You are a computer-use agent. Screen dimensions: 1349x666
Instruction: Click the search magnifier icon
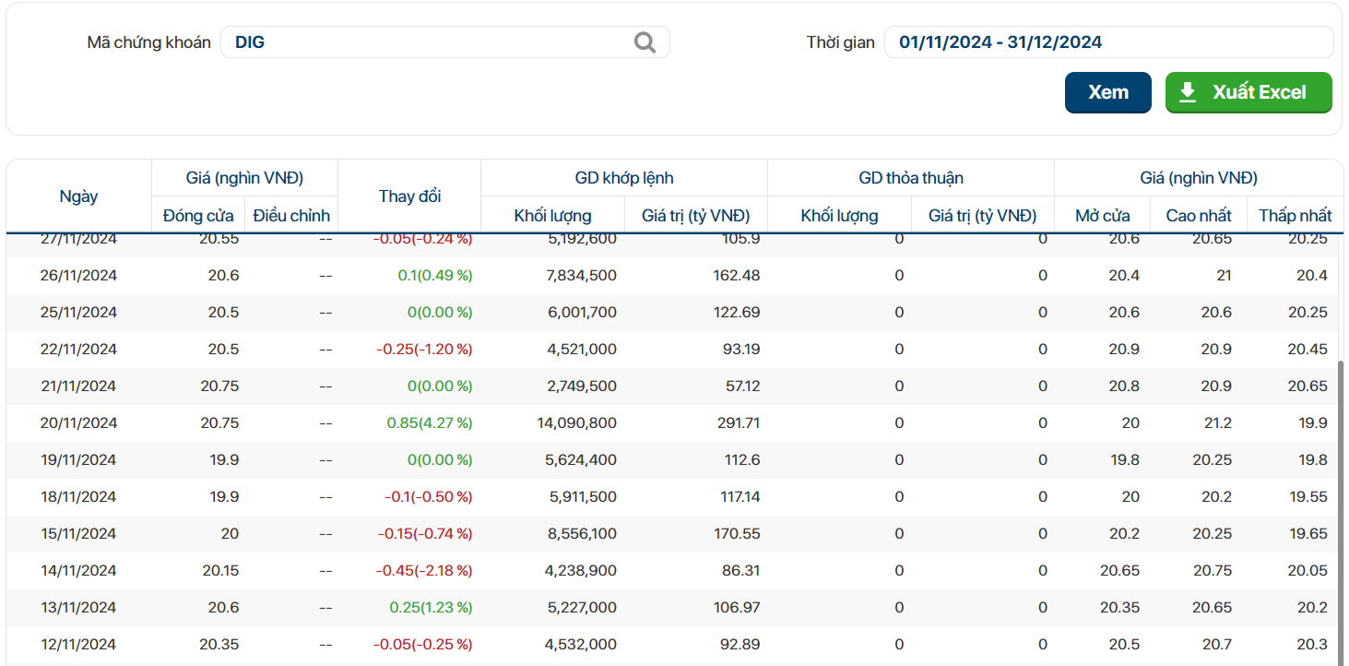tap(645, 42)
